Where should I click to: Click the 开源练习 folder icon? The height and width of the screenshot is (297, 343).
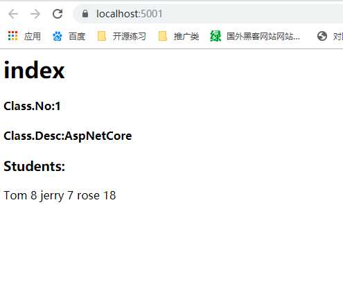click(x=102, y=36)
